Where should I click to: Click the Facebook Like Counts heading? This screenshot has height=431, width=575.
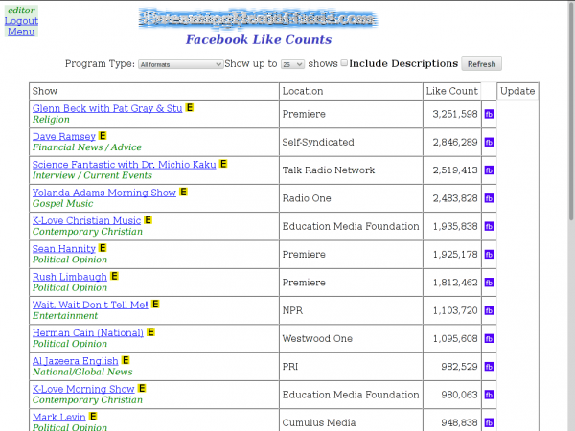(x=259, y=39)
